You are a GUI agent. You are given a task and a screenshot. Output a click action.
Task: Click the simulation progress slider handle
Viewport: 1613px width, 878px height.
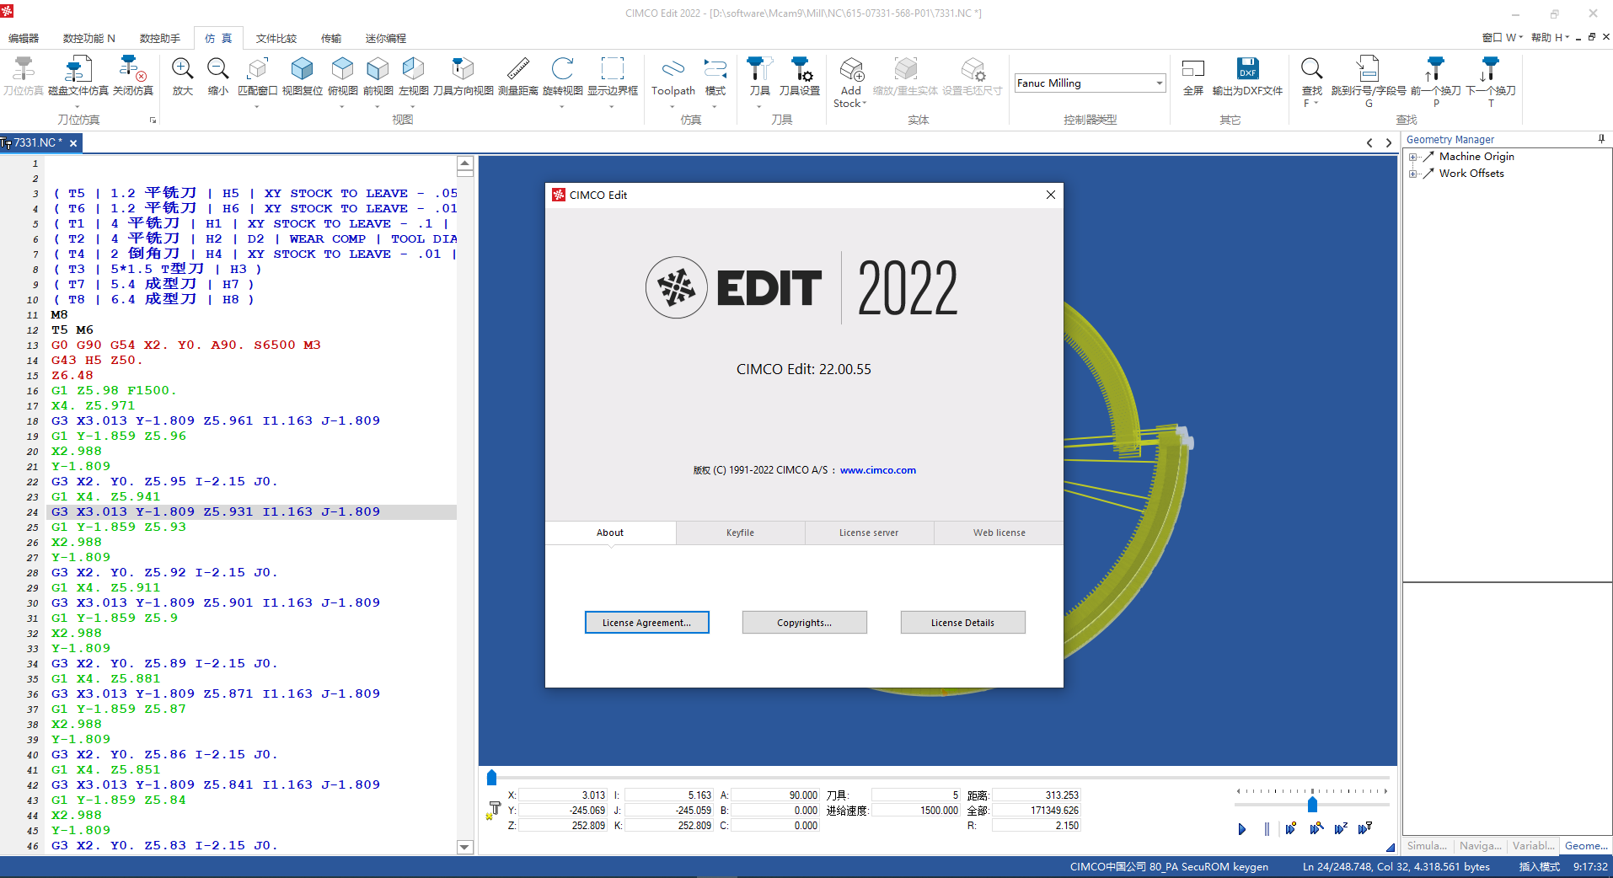pyautogui.click(x=491, y=778)
